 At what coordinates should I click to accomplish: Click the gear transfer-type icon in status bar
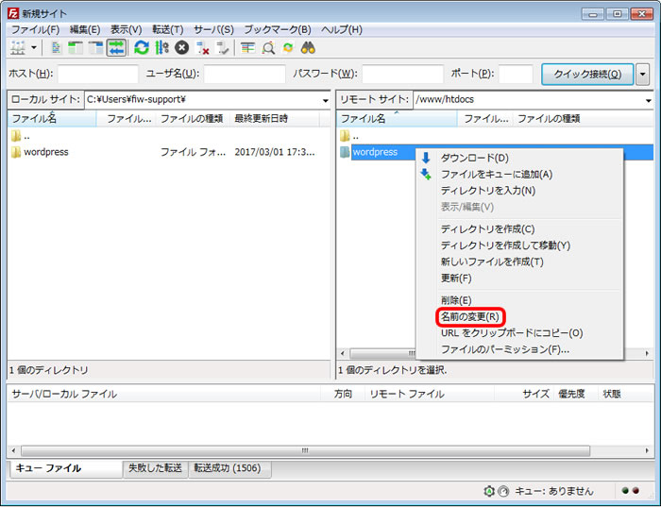[489, 491]
